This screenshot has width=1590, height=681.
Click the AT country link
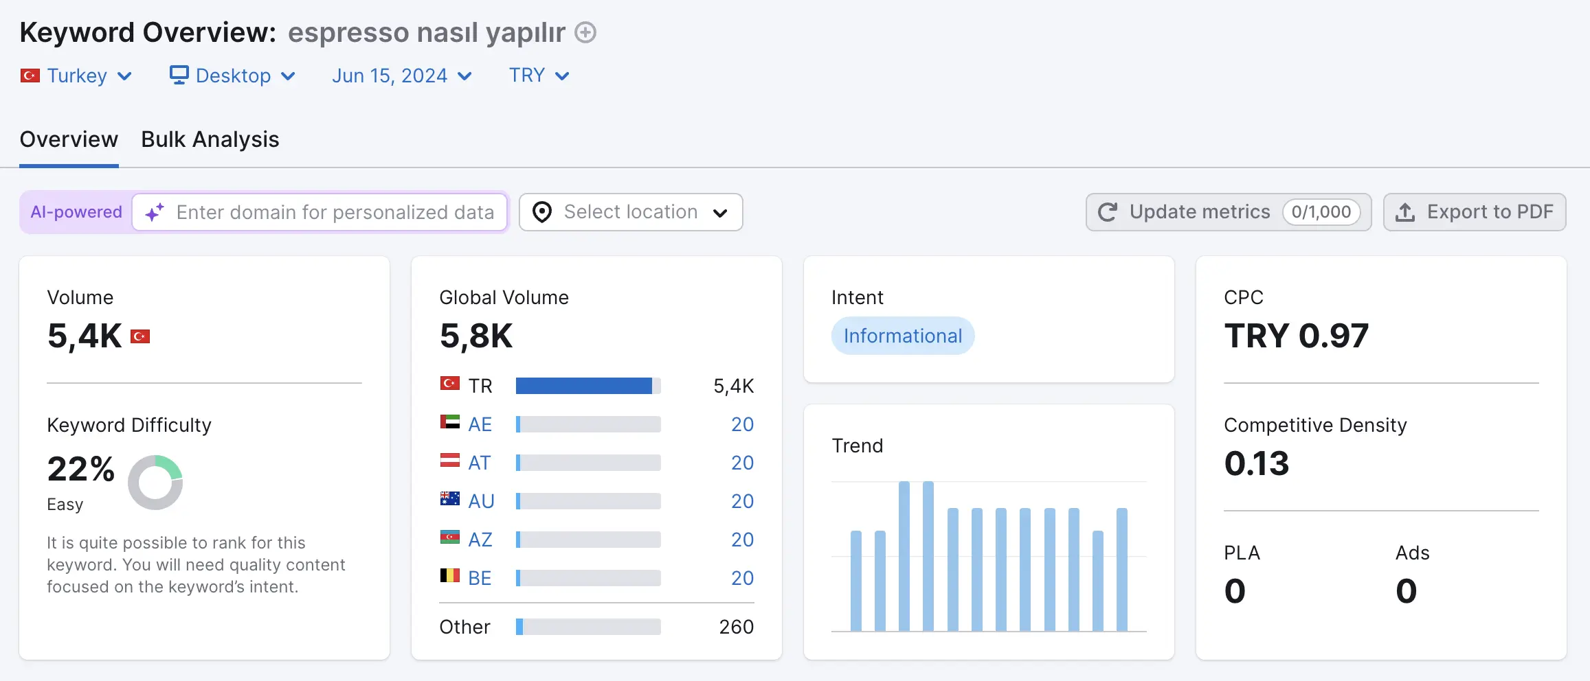479,463
